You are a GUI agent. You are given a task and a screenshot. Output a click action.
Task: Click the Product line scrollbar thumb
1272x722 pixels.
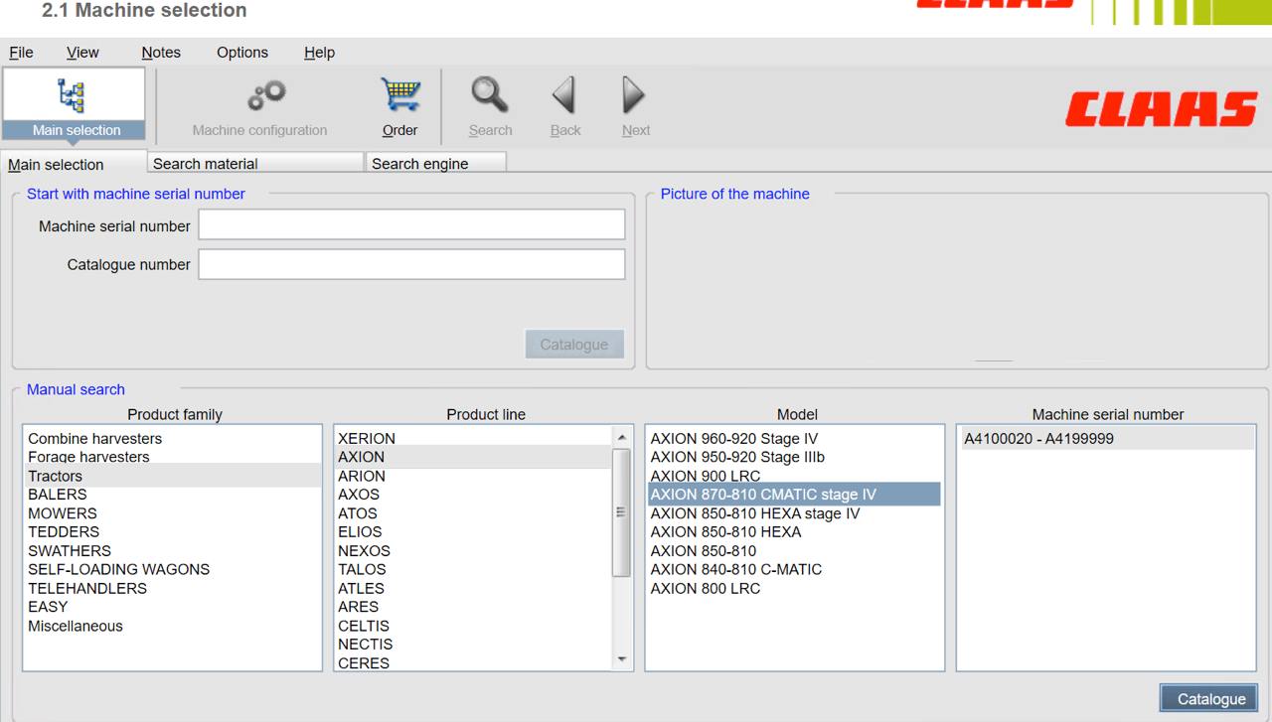pyautogui.click(x=622, y=512)
